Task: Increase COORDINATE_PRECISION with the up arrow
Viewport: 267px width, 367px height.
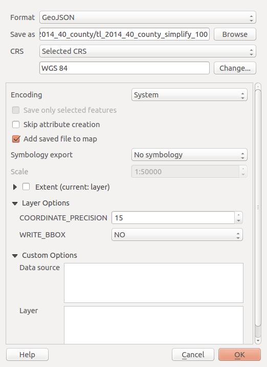Action: point(238,215)
